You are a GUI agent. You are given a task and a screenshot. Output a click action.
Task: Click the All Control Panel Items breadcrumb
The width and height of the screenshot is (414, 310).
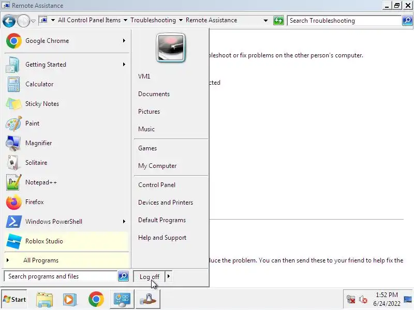click(89, 20)
